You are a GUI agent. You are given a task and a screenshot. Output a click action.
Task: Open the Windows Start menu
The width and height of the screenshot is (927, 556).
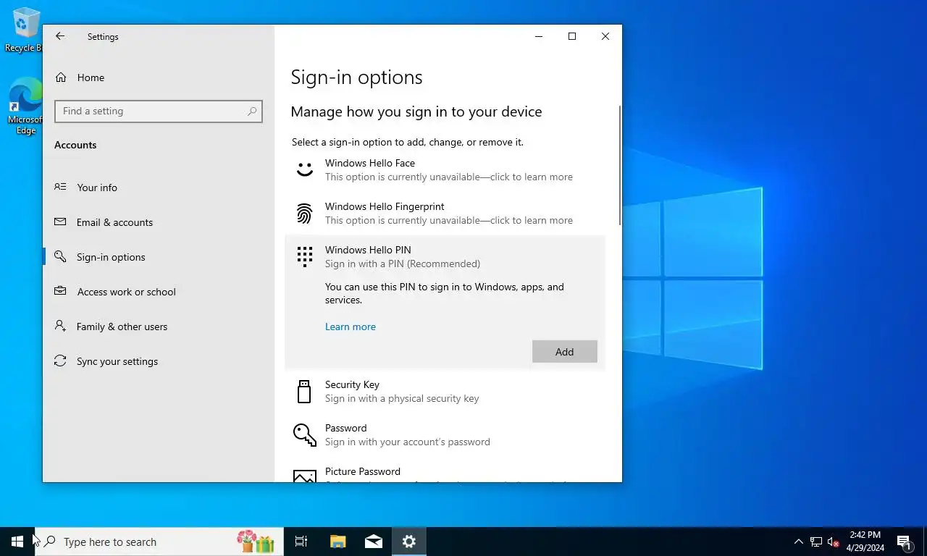coord(17,542)
